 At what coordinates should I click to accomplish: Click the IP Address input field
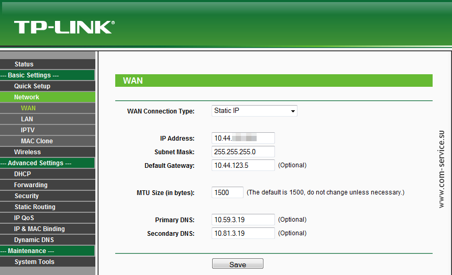coord(243,138)
